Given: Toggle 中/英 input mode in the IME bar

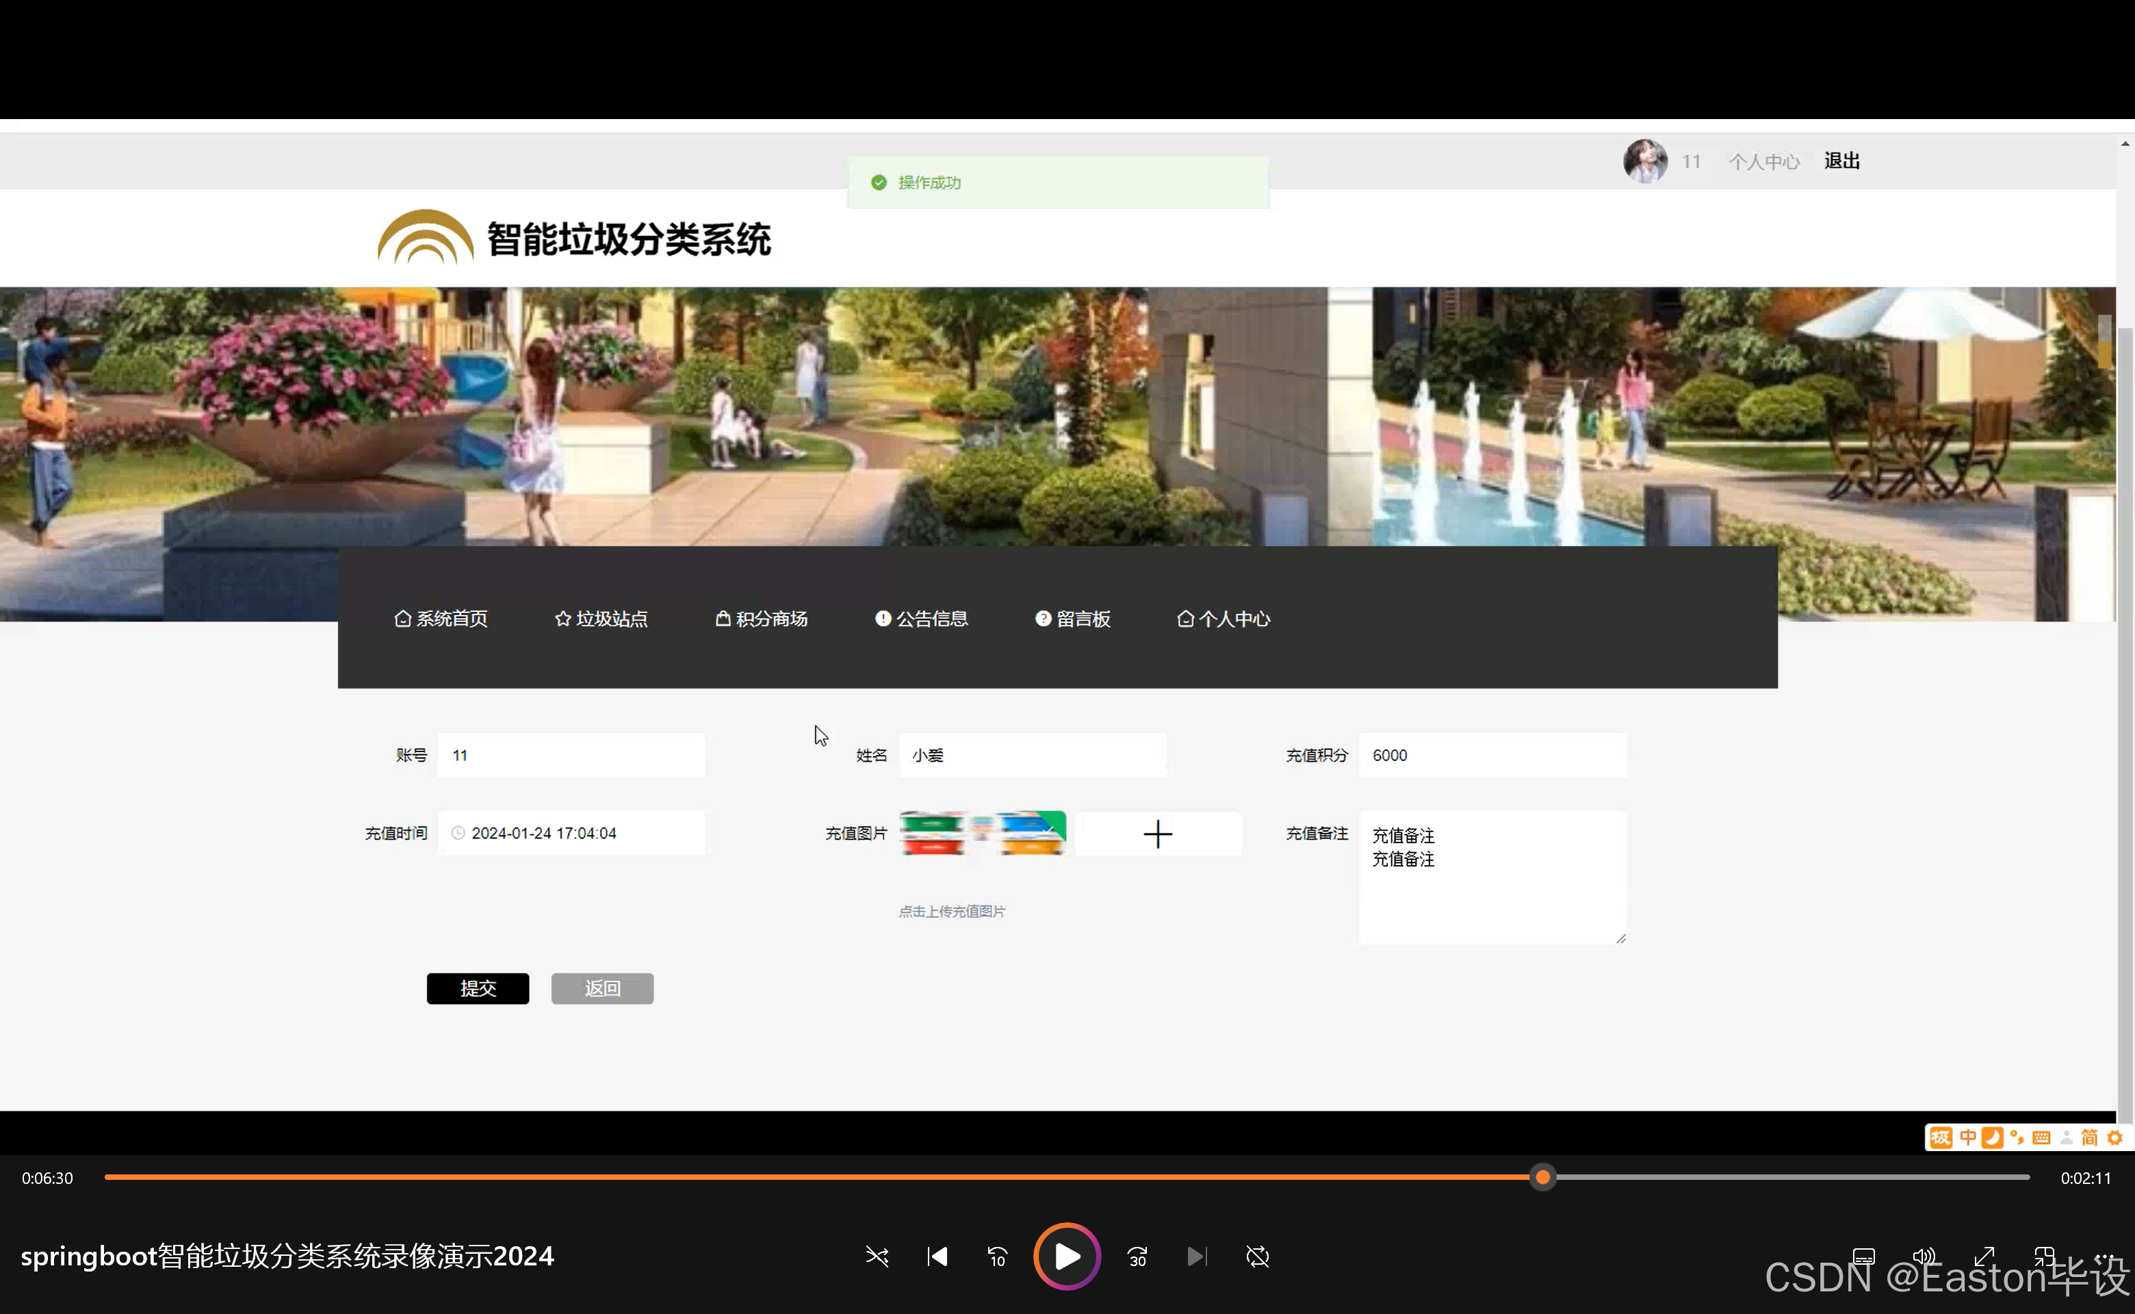Looking at the screenshot, I should [1967, 1137].
